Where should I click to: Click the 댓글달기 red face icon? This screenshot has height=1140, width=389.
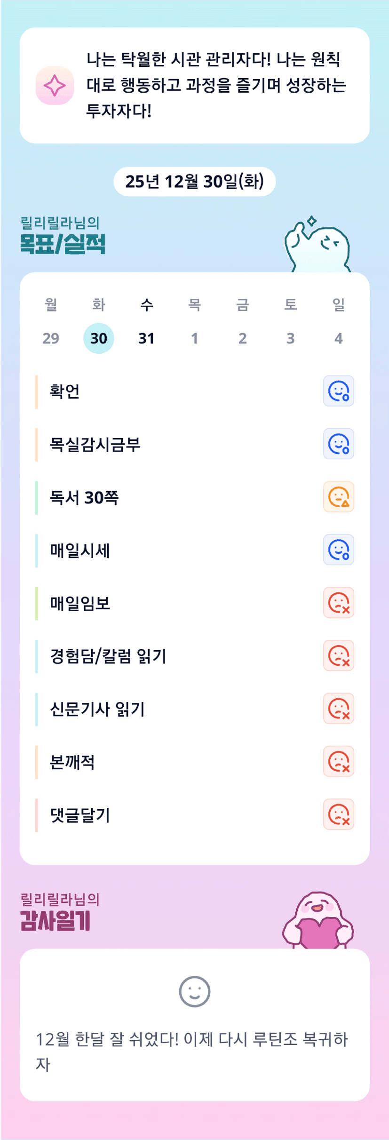(338, 814)
